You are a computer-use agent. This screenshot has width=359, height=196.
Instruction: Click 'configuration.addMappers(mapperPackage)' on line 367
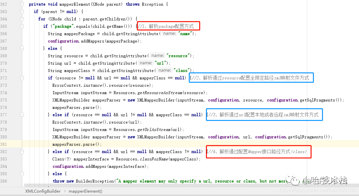tap(94, 41)
